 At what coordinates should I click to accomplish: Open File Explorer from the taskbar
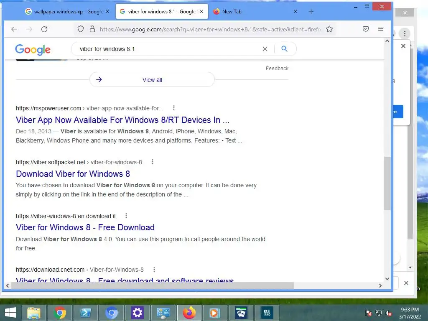click(34, 313)
